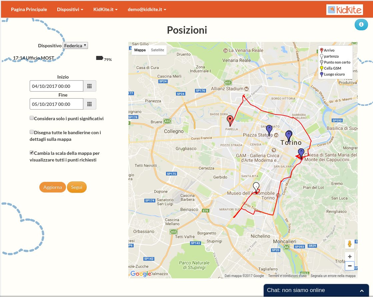The width and height of the screenshot is (373, 297).
Task: Click the 'Venaria Reale' town label
Action: coord(236,60)
